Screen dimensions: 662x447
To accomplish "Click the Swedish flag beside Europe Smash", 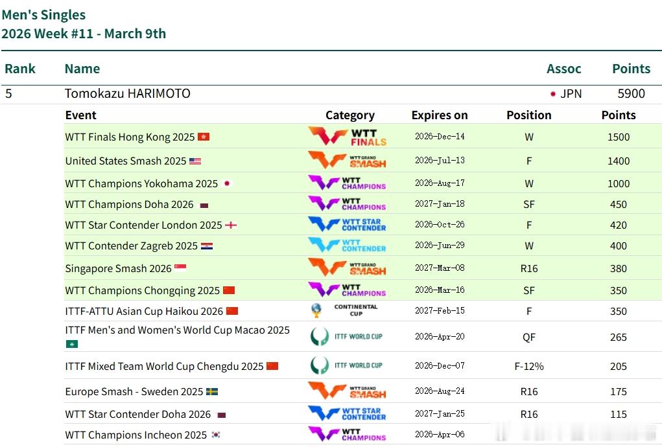I will coord(212,392).
